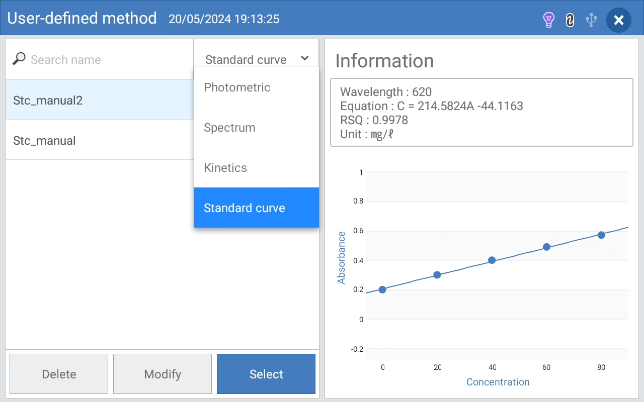Image resolution: width=644 pixels, height=402 pixels.
Task: Click the Unit : mg/ℓ line
Action: [366, 134]
